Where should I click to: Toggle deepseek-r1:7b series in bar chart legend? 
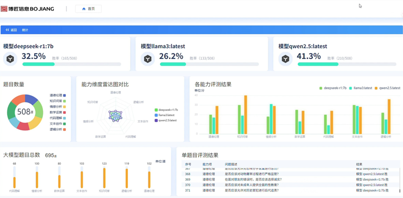point(333,88)
